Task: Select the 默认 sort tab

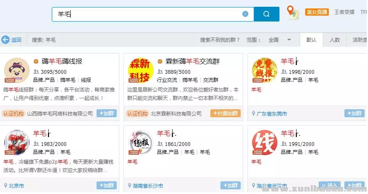Action: pyautogui.click(x=312, y=40)
